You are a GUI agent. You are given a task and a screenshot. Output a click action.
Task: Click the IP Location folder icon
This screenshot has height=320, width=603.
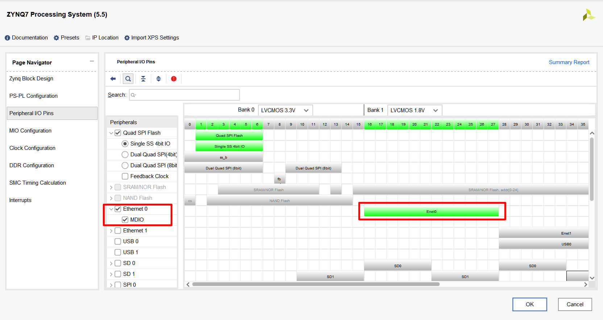pyautogui.click(x=88, y=38)
